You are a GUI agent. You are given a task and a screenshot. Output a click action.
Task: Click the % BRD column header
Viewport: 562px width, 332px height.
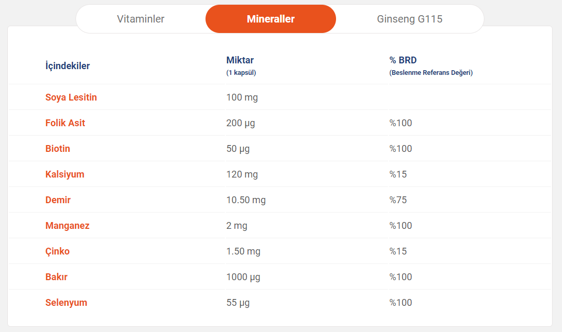(x=403, y=60)
